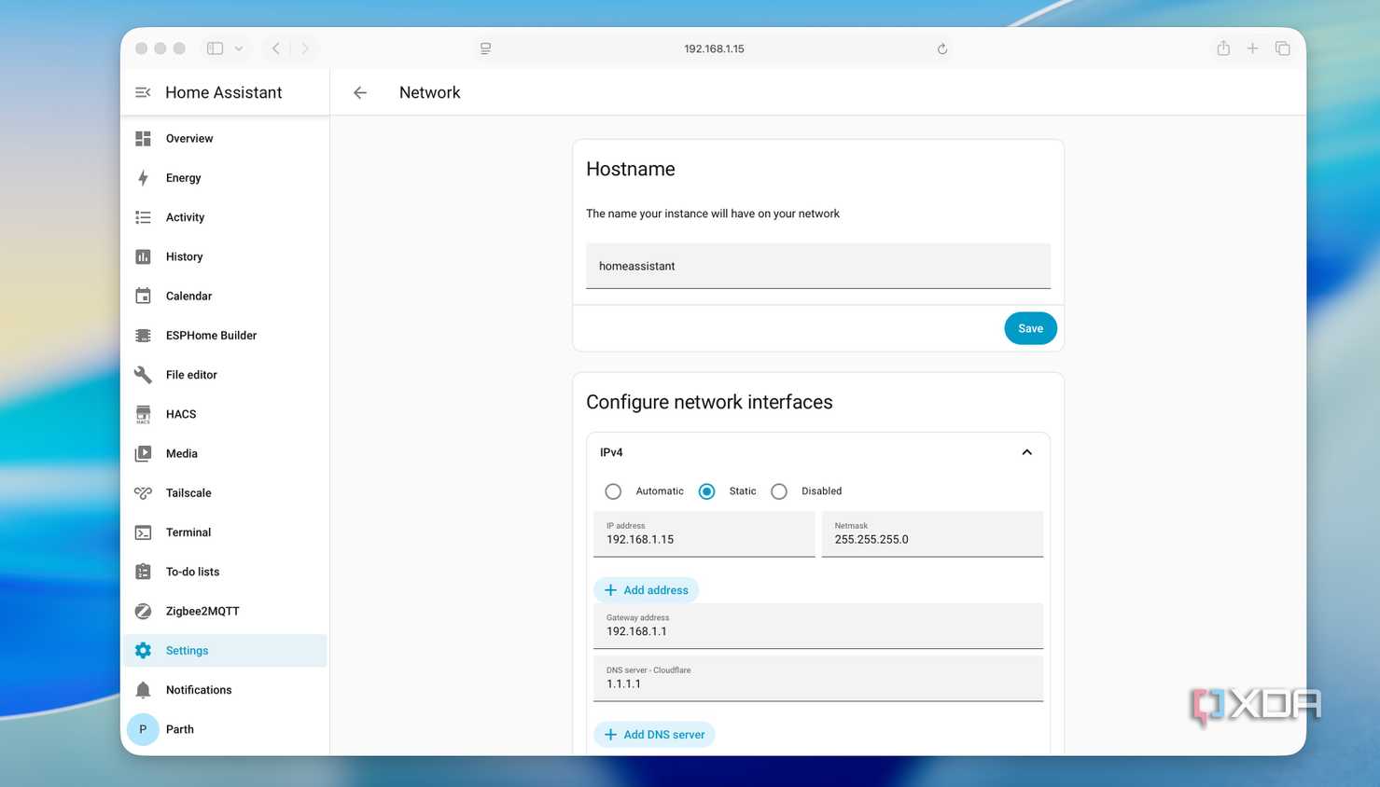Open ESPHome Builder from sidebar
This screenshot has height=787, width=1380.
[225, 336]
